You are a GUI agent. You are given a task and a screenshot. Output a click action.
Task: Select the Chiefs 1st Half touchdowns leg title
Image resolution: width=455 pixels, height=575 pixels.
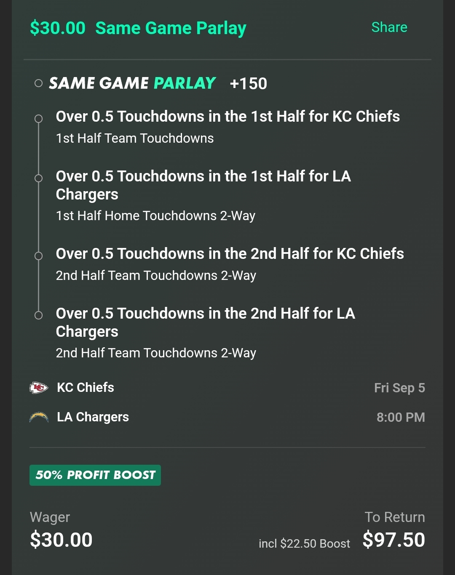point(227,117)
